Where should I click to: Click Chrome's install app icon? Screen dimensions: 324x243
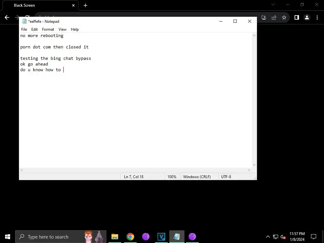(x=264, y=18)
